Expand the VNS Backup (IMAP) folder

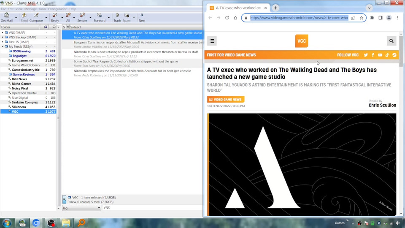tap(3, 37)
